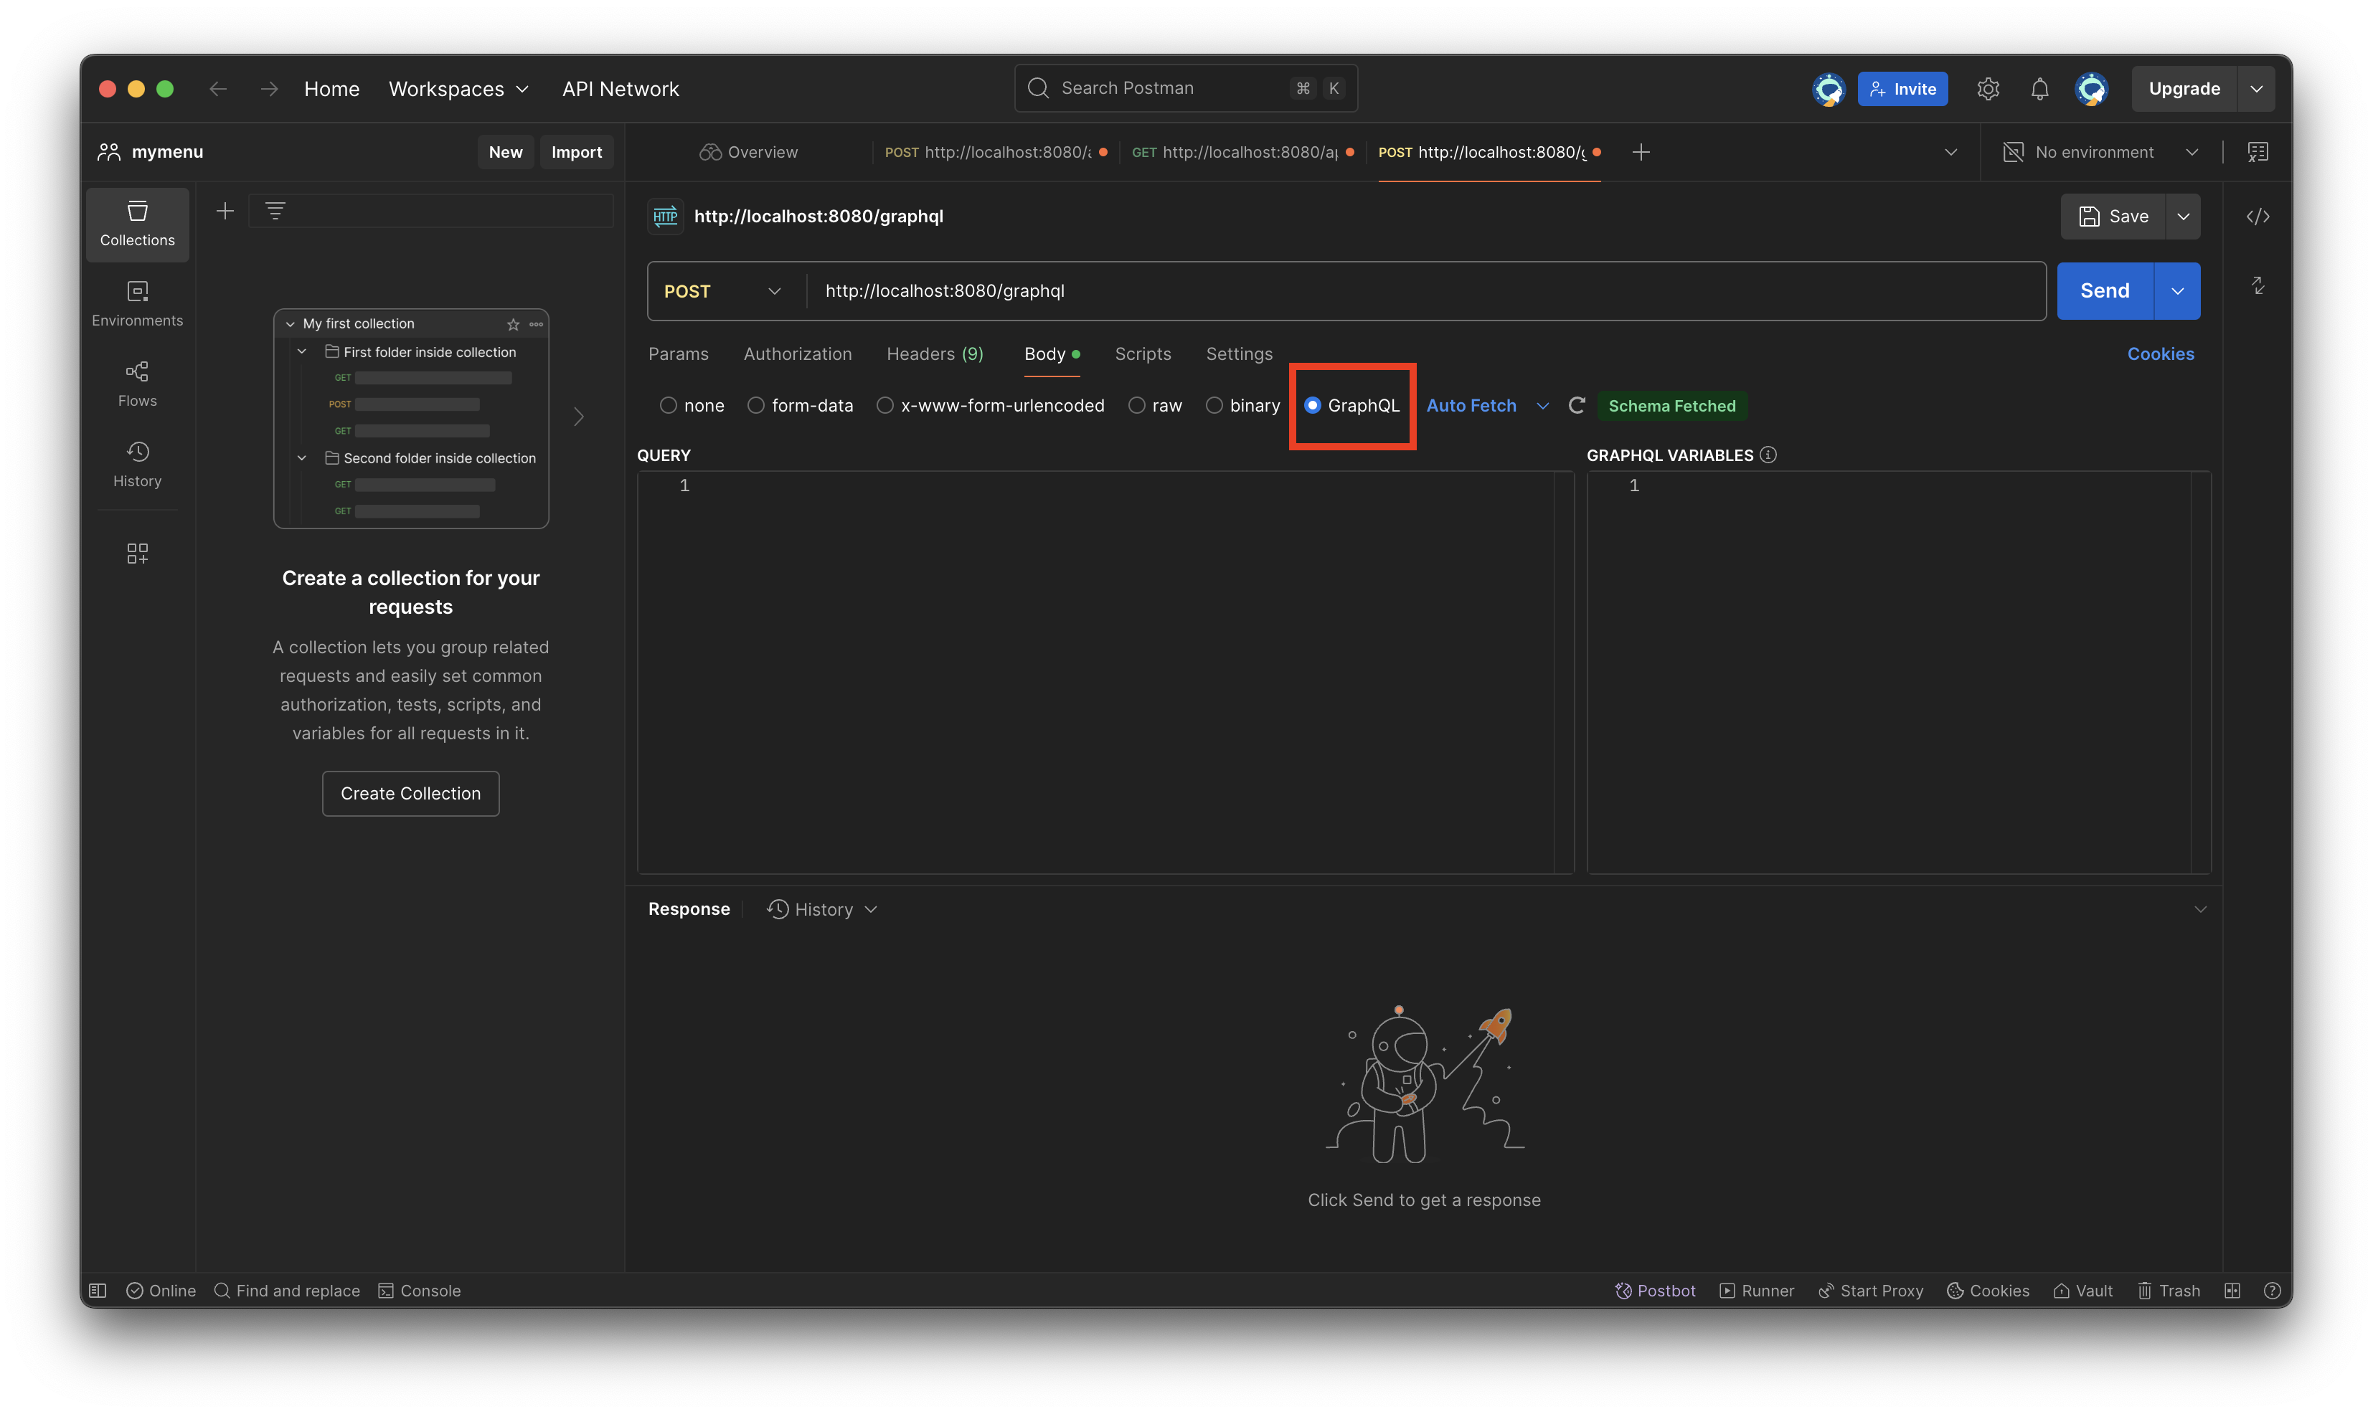Open the settings gear icon

pos(1987,89)
